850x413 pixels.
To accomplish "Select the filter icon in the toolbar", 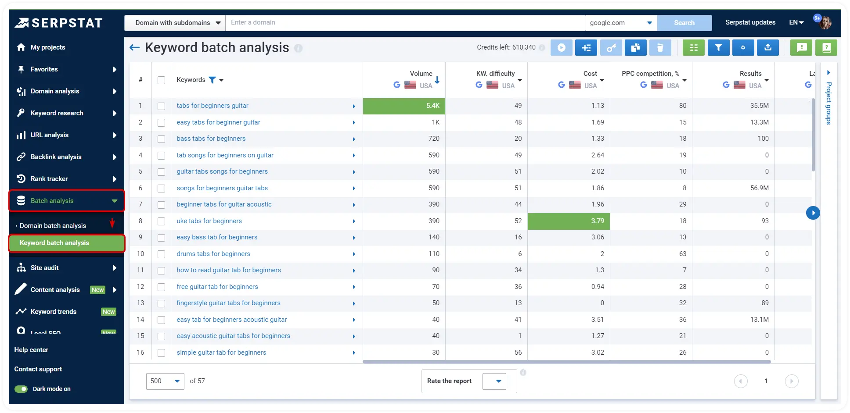I will coord(718,47).
